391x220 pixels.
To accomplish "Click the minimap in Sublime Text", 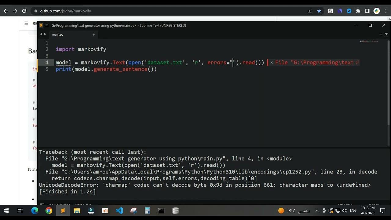I will pyautogui.click(x=369, y=41).
